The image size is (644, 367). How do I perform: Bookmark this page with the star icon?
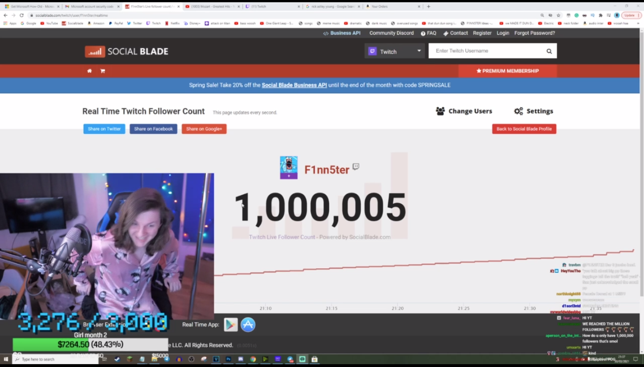pyautogui.click(x=559, y=15)
